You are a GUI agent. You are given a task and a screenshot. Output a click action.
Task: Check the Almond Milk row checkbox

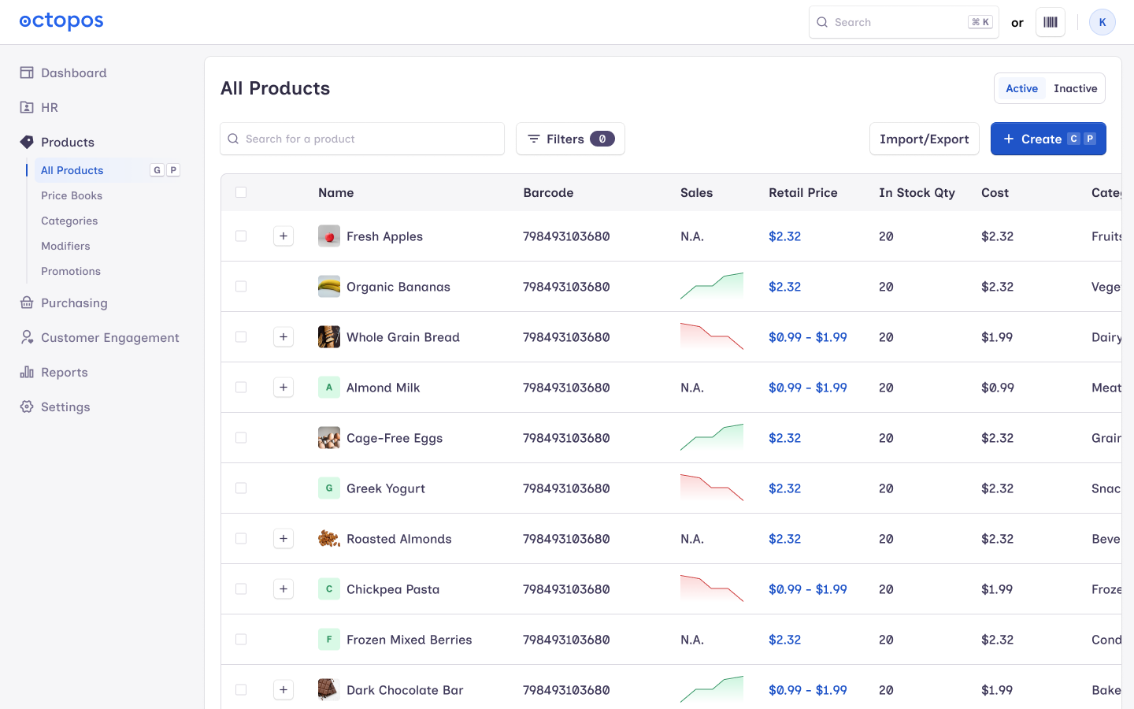241,388
